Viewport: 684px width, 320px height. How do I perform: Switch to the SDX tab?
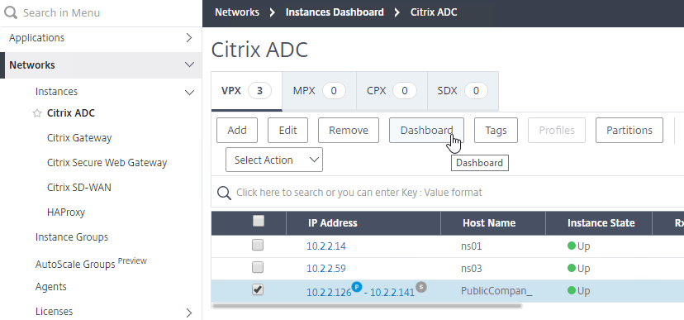[463, 91]
